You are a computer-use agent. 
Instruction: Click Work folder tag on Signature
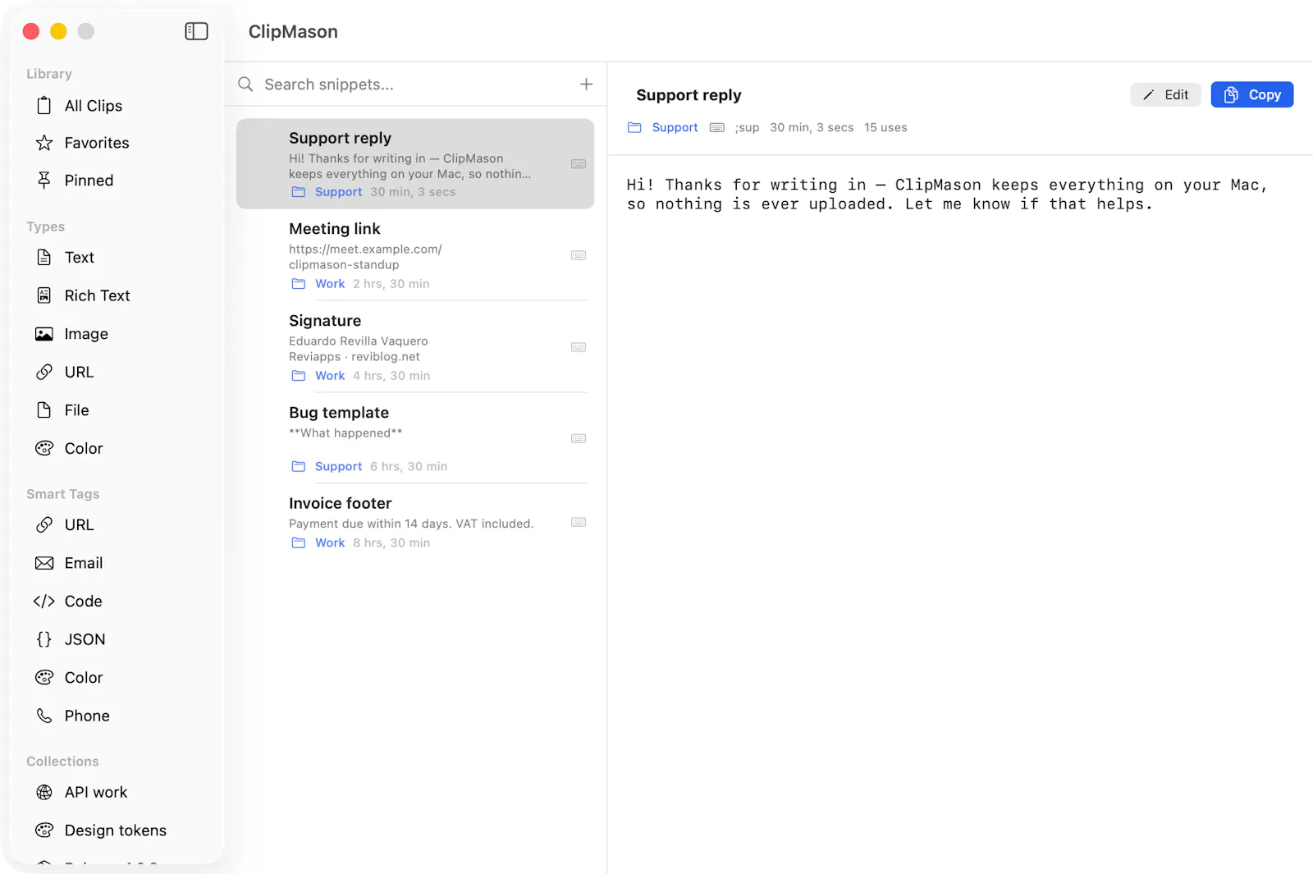pos(330,375)
